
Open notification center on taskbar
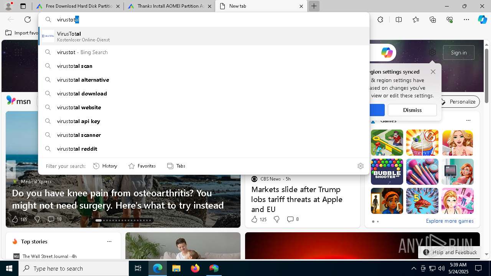pyautogui.click(x=478, y=268)
